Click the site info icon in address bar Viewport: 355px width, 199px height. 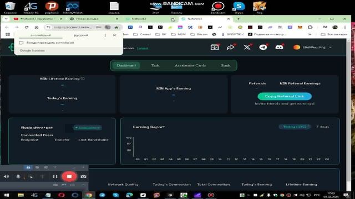pos(48,27)
